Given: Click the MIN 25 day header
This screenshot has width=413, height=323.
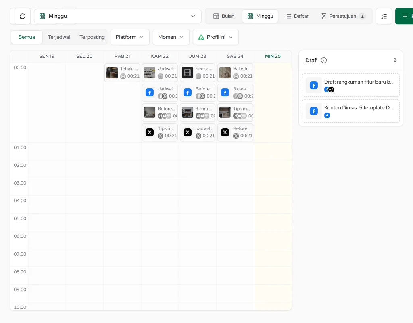Looking at the screenshot, I should click(x=273, y=56).
